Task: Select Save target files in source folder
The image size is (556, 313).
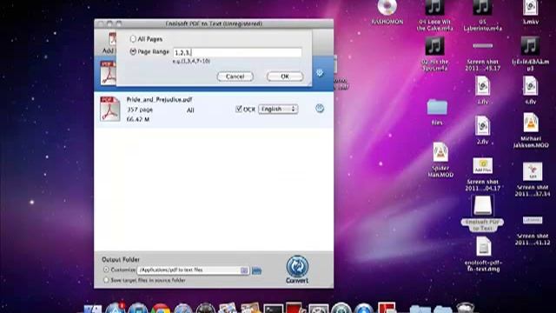Action: [106, 280]
